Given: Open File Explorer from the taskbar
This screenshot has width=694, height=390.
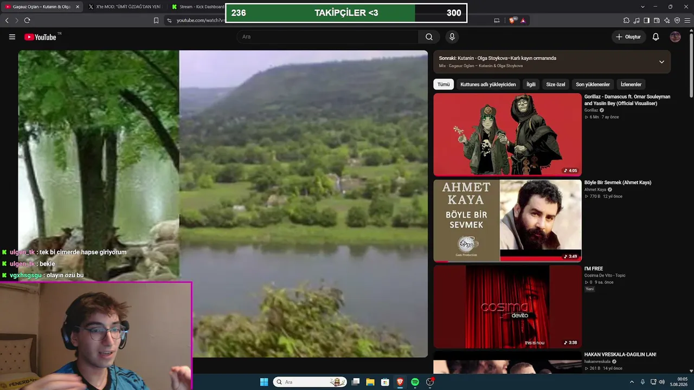Looking at the screenshot, I should [x=370, y=382].
